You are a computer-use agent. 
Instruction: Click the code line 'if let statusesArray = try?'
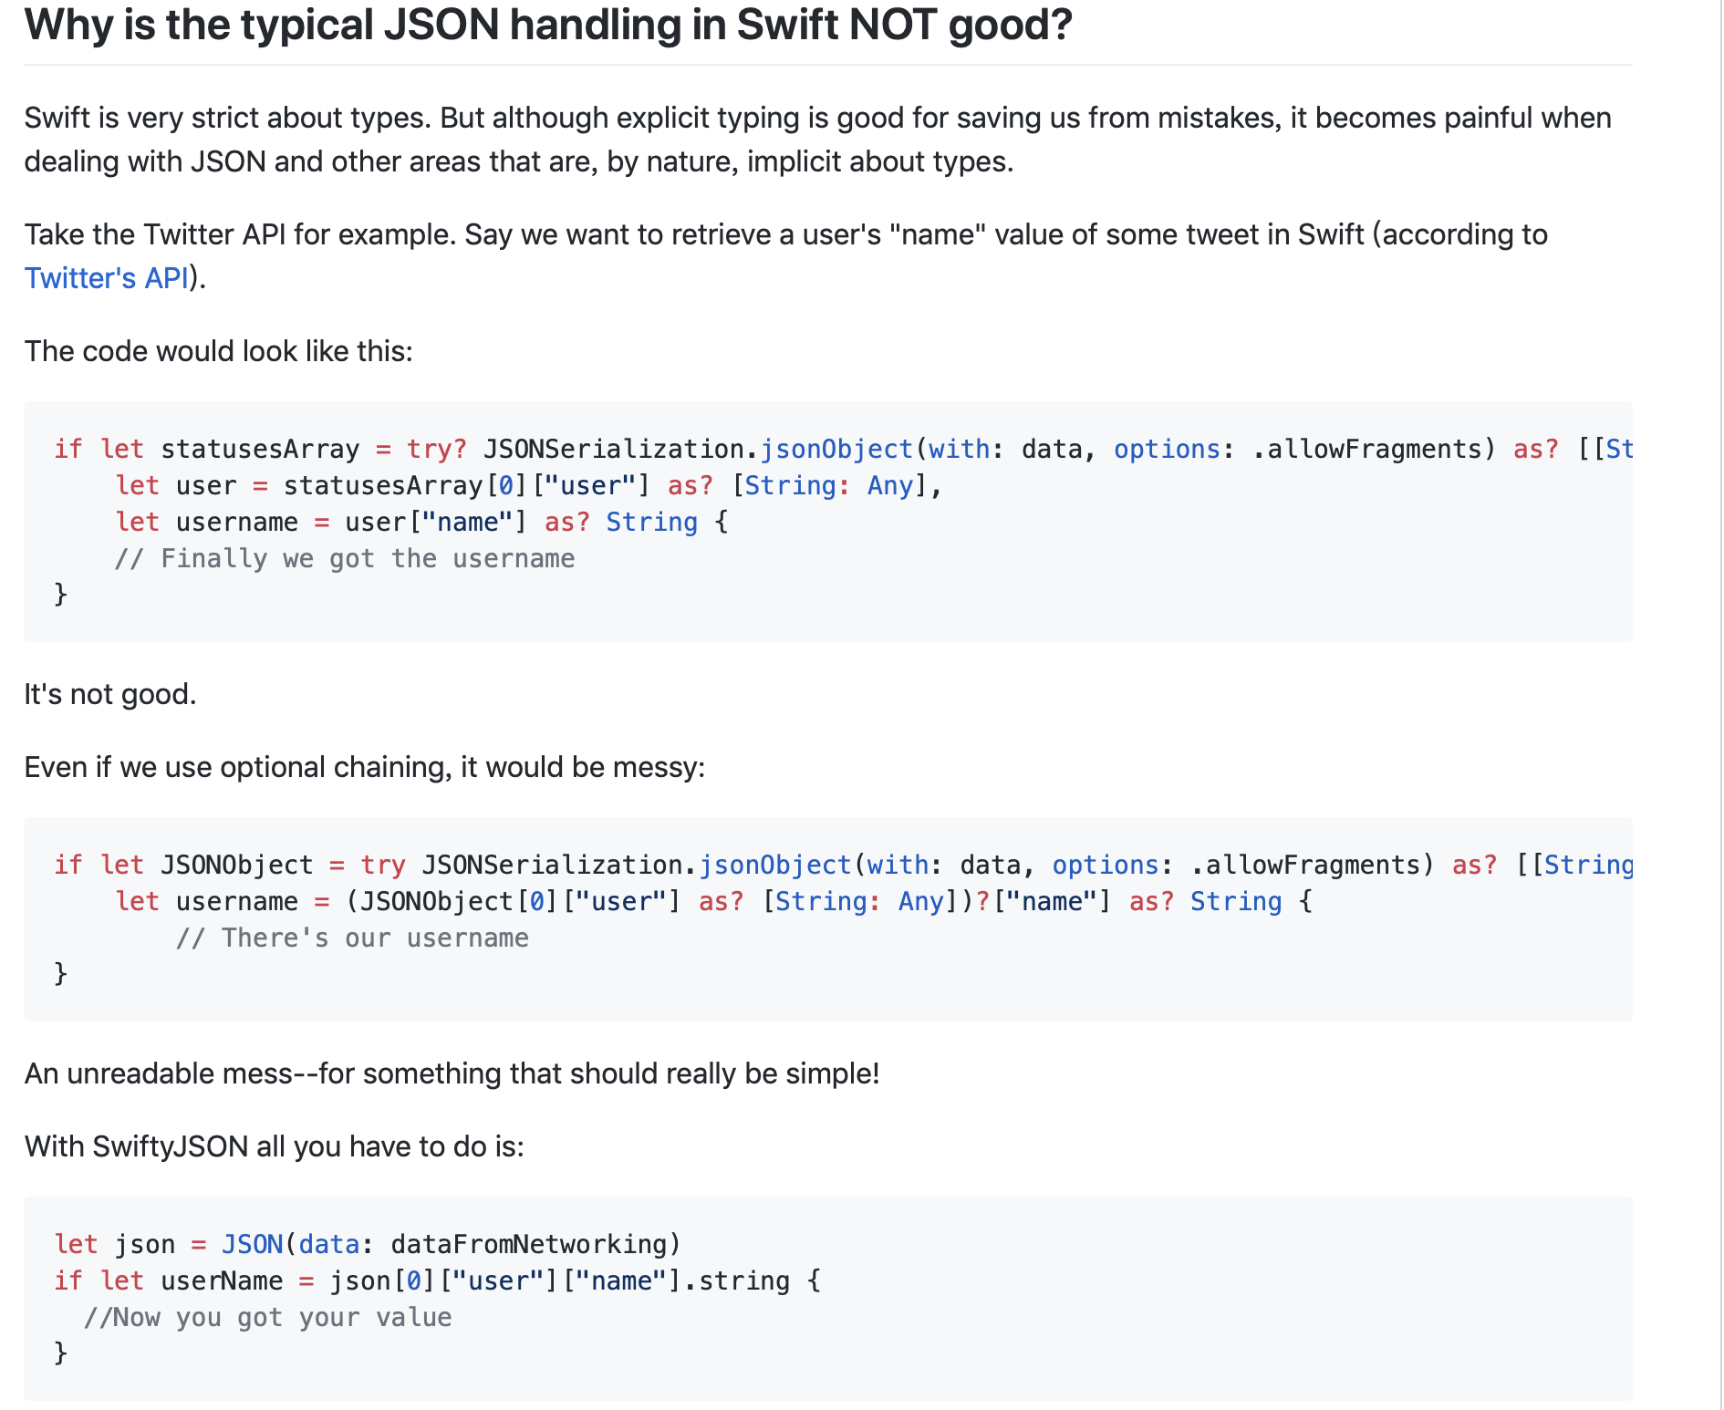tap(844, 449)
